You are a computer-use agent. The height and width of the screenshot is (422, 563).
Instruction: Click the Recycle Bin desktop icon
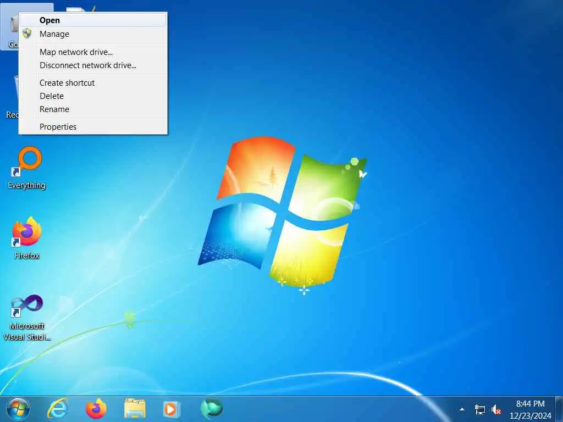[x=12, y=97]
